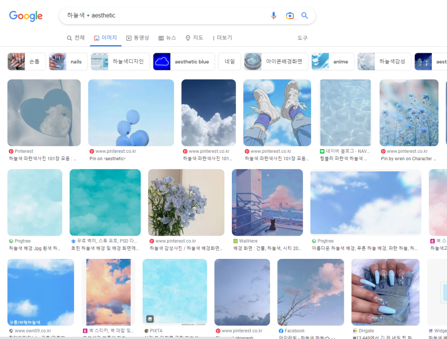Screen dimensions: 447x339
Task: Click the voice search microphone icon
Action: pos(273,16)
